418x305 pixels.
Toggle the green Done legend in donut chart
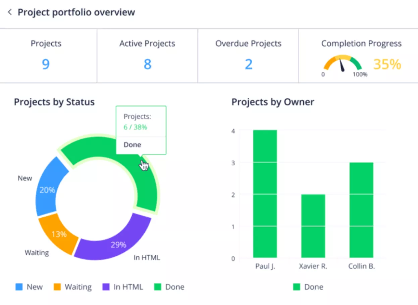[x=158, y=287]
